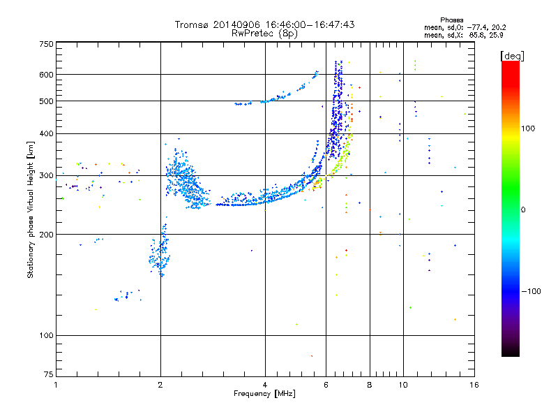Click the y-axis tick label '600'
558x419 pixels.
46,75
